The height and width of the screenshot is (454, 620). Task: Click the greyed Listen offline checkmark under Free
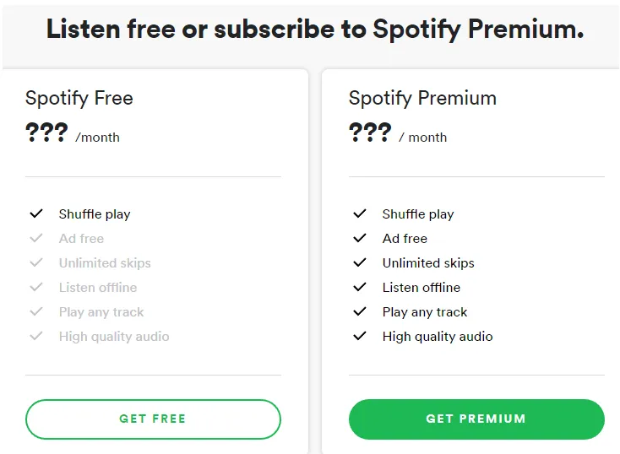click(x=36, y=287)
